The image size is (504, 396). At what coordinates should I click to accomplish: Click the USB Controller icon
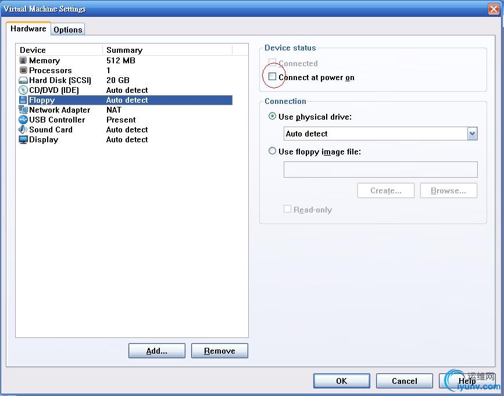pyautogui.click(x=23, y=120)
